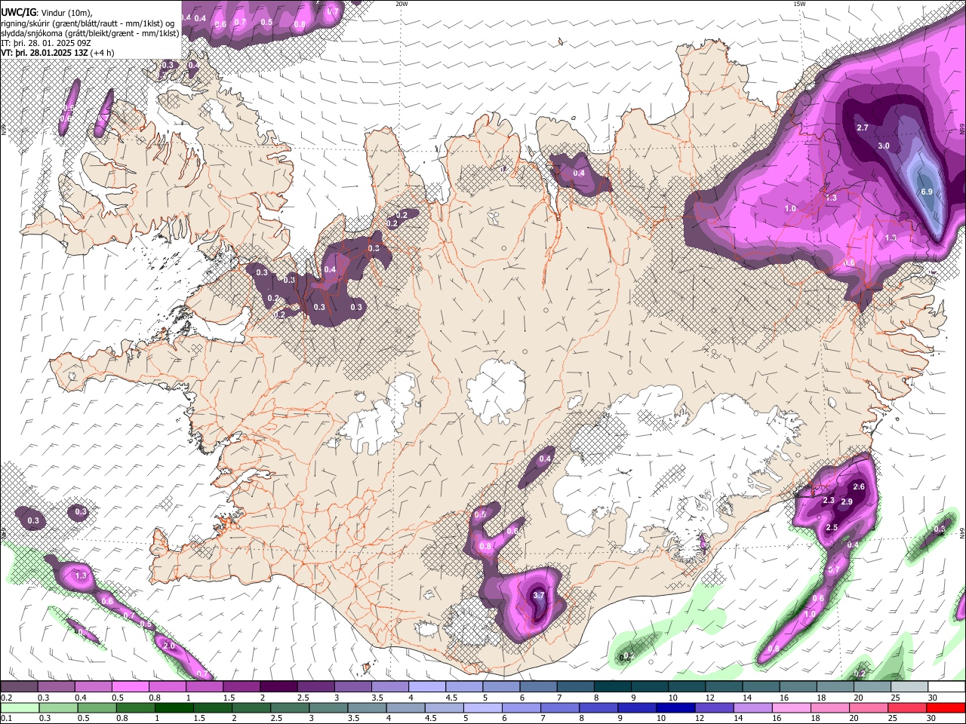This screenshot has height=724, width=966.
Task: Select the bright red 30 rain legend swatch
Action: coord(946,707)
